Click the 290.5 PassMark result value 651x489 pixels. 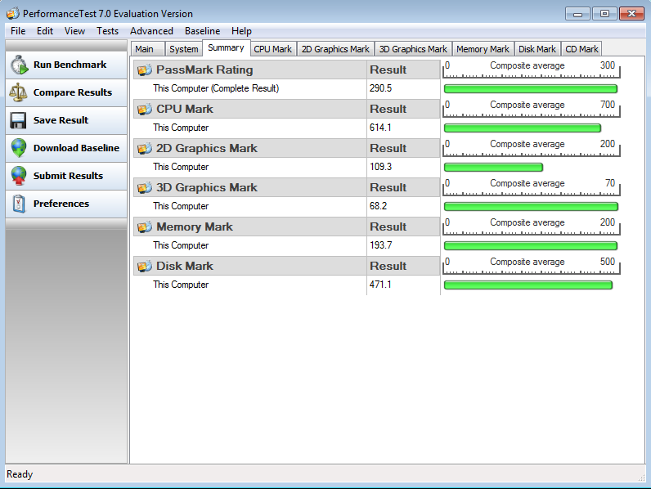(x=380, y=88)
